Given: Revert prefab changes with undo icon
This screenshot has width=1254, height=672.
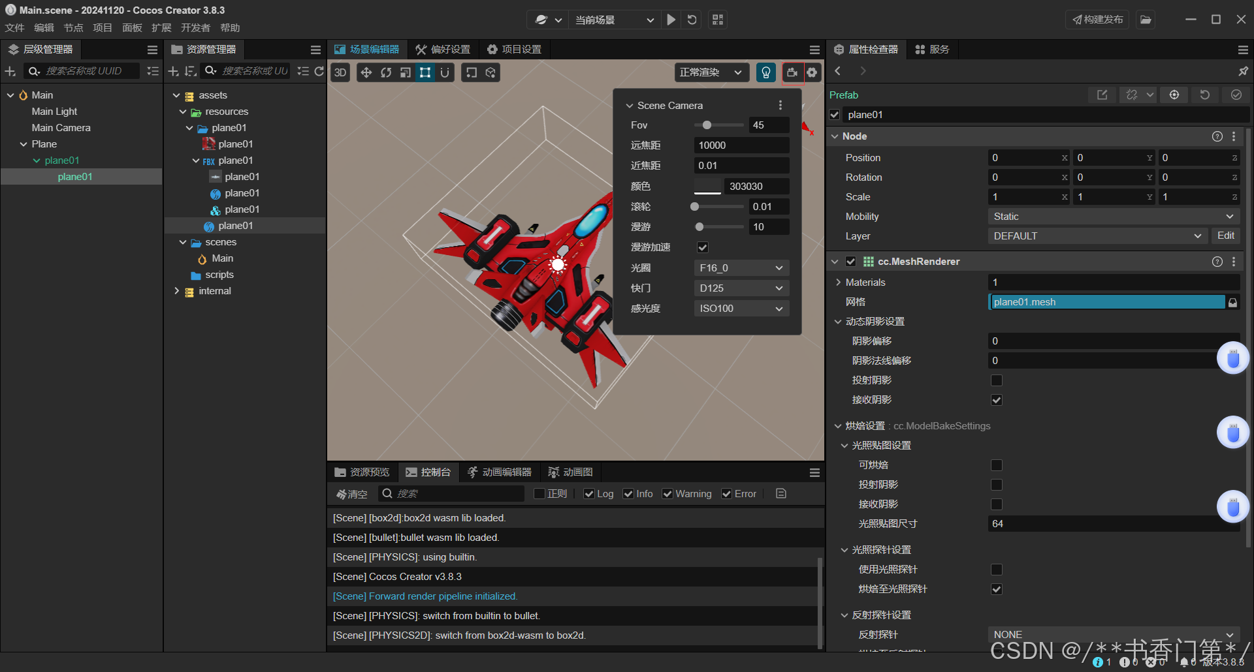Looking at the screenshot, I should pos(1205,95).
